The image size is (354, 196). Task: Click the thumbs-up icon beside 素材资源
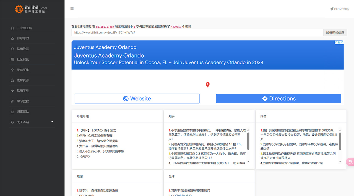[x=12, y=80]
